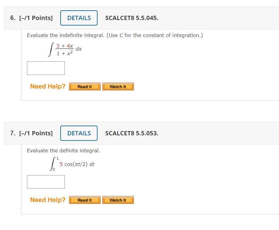The width and height of the screenshot is (279, 230).
Task: Click the question 7 problem statement text
Action: pyautogui.click(x=64, y=150)
